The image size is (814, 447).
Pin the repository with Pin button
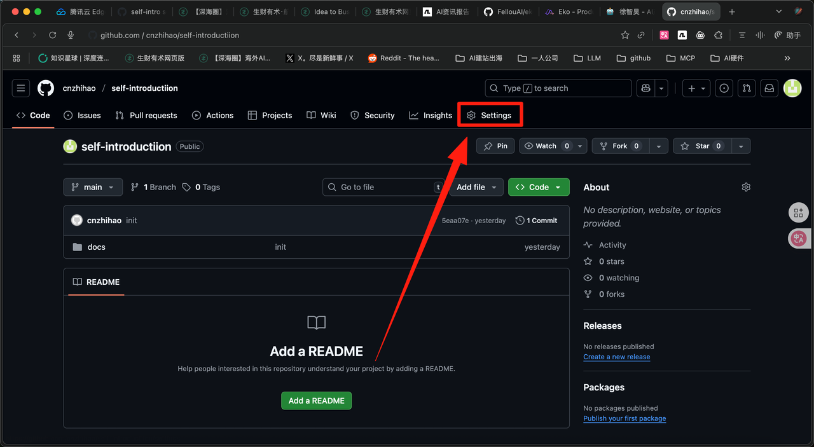point(495,146)
